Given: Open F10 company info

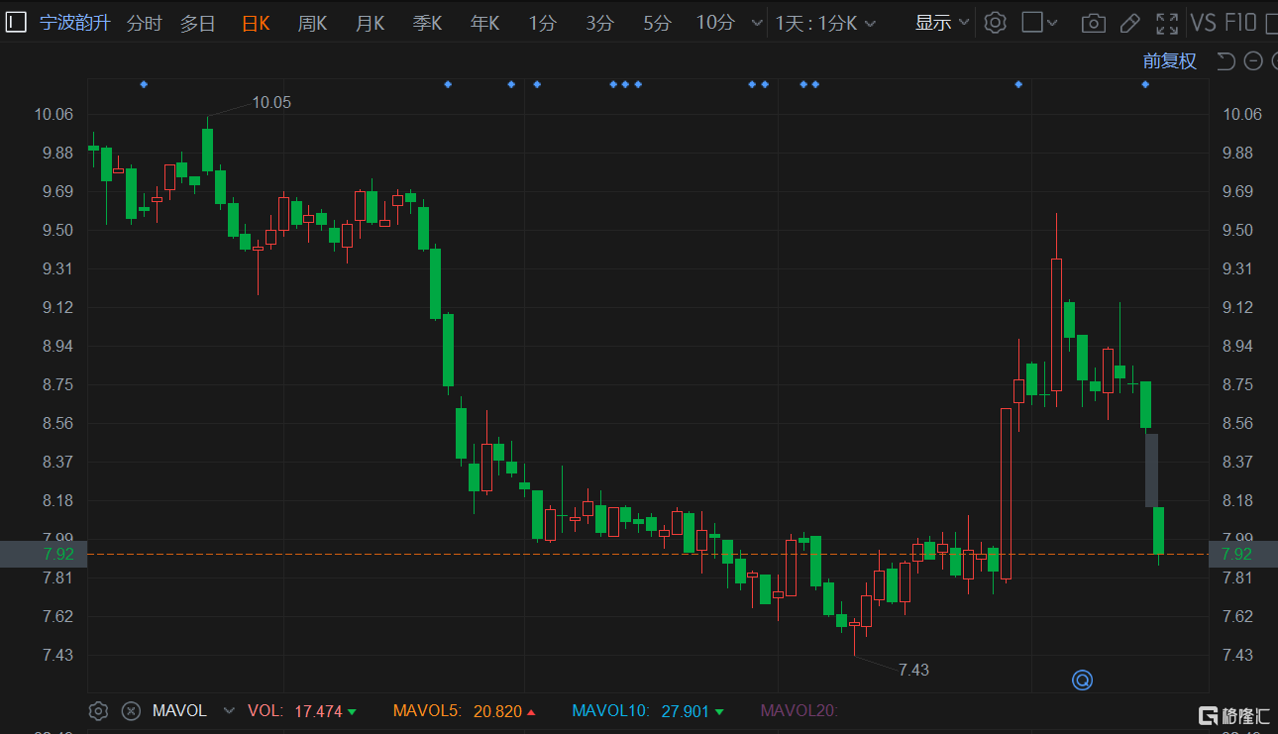Looking at the screenshot, I should 1240,23.
